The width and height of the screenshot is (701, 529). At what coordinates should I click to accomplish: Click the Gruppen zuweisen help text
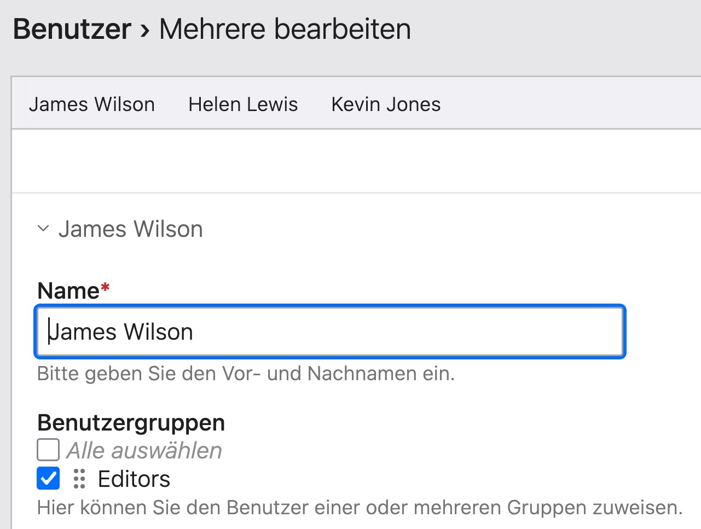point(360,507)
